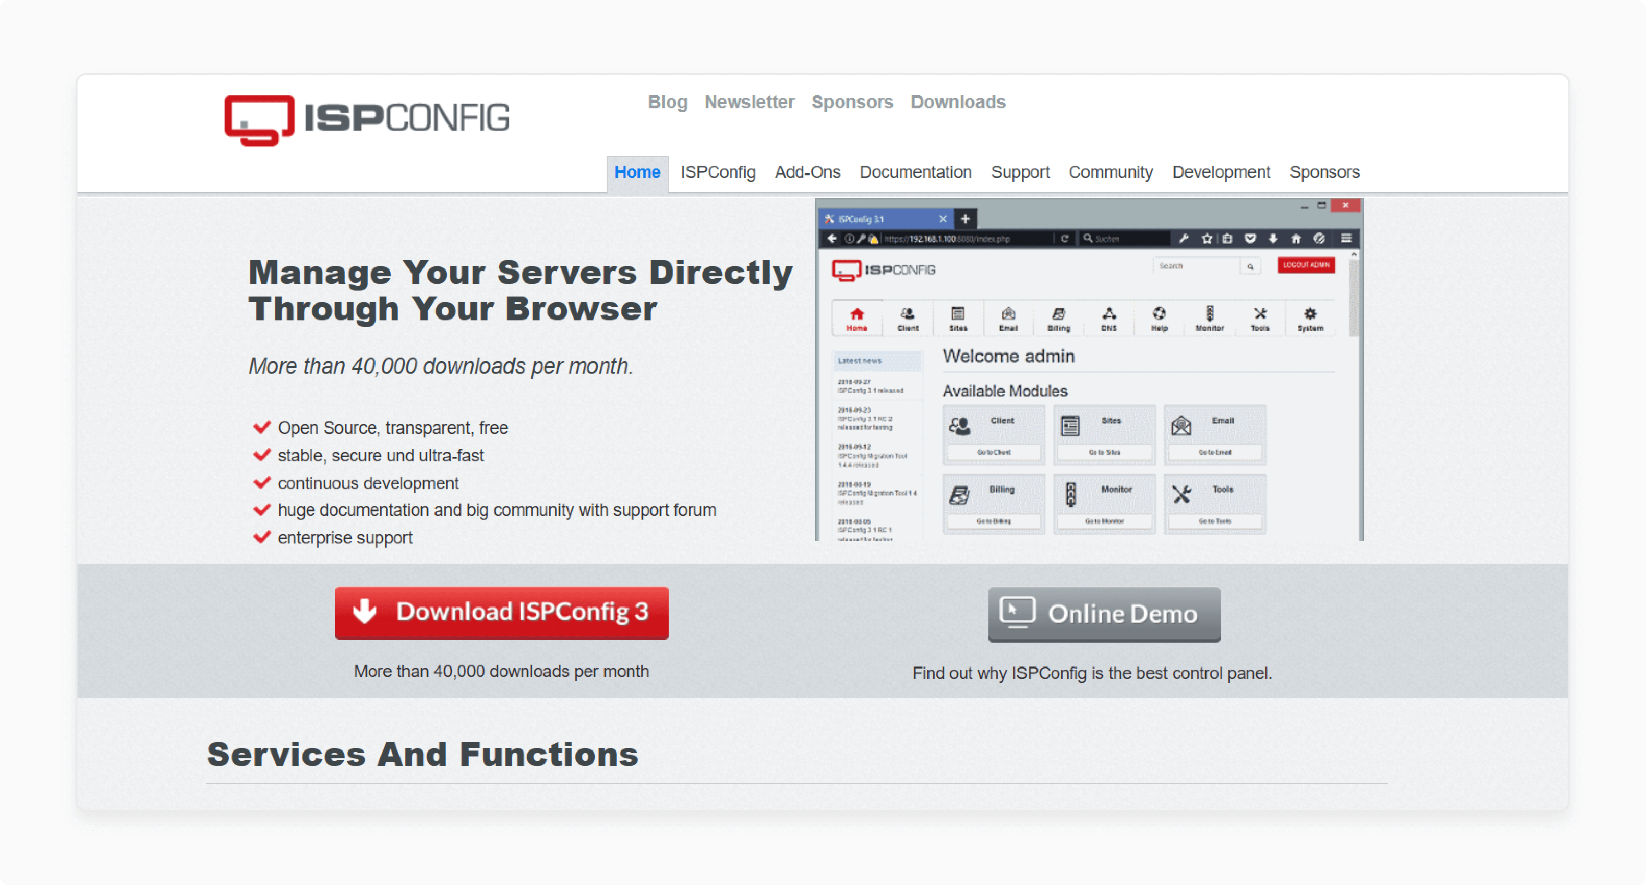1646x885 pixels.
Task: Click the red Logout Admin button in the screenshot
Action: [x=1305, y=264]
